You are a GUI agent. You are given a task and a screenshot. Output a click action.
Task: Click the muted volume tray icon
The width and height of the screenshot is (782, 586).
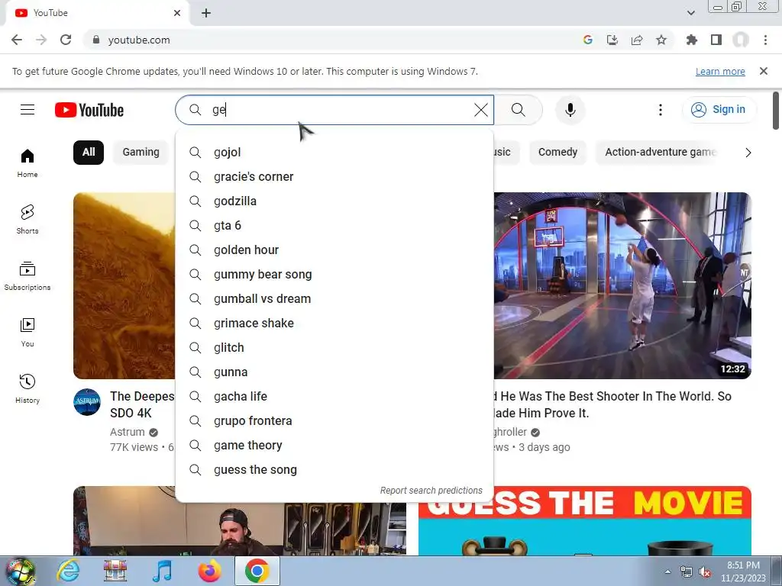coord(705,572)
